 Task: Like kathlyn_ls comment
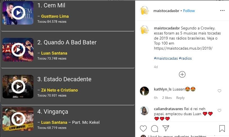coord(219,91)
